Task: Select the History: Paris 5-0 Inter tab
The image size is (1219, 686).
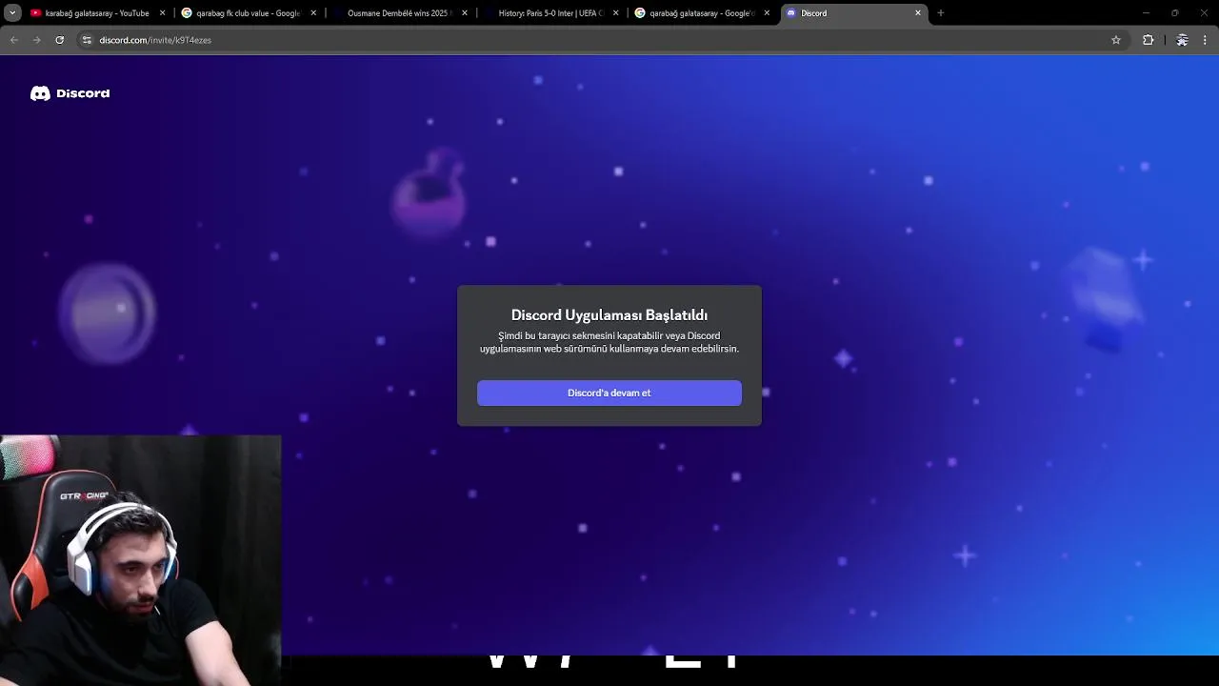Action: (x=550, y=13)
